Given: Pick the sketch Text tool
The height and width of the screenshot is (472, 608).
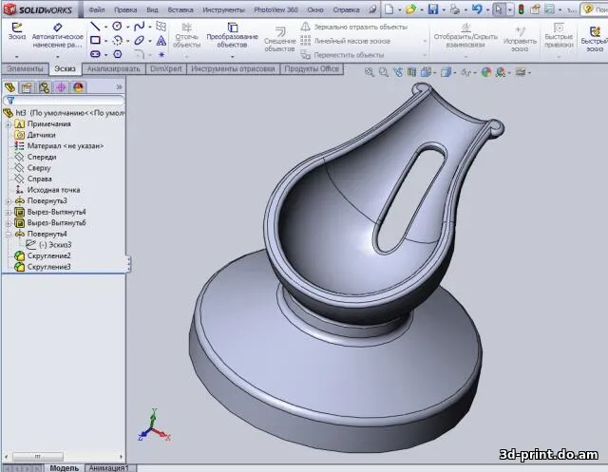Looking at the screenshot, I should point(161,40).
